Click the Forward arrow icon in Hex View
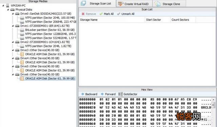 tap(102, 94)
